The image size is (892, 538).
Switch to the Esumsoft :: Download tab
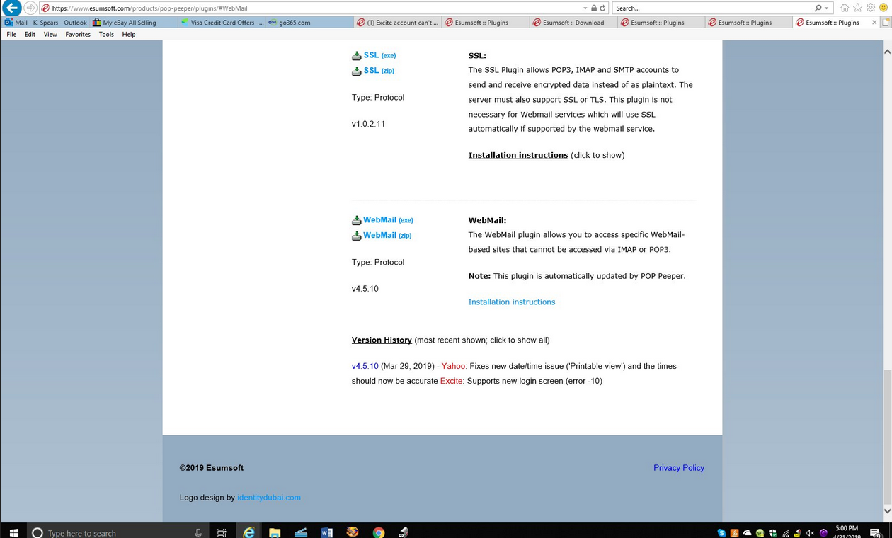tap(573, 23)
